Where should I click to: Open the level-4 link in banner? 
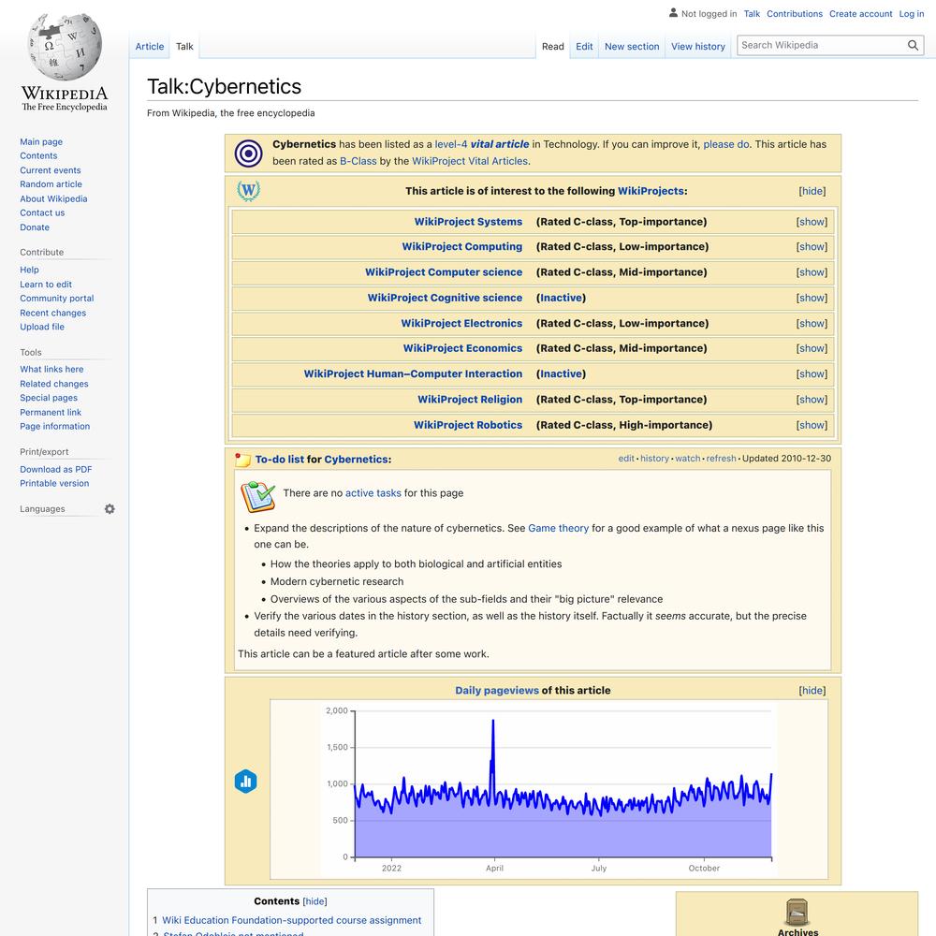point(451,144)
